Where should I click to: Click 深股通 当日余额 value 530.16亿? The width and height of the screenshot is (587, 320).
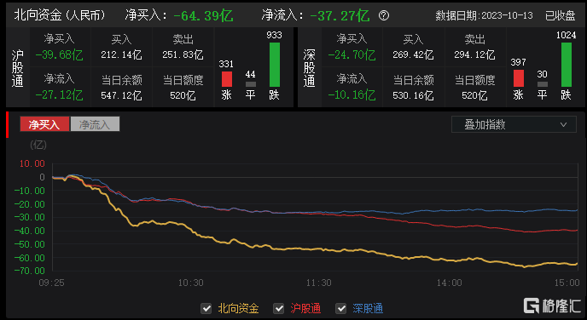413,95
